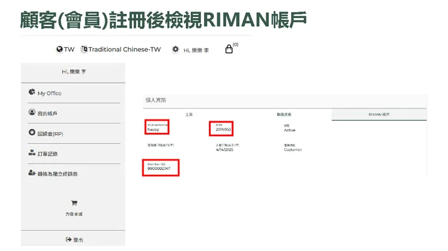Screen dimensions: 448x251
Task: Open the shopping bag cart icon
Action: pyautogui.click(x=229, y=49)
